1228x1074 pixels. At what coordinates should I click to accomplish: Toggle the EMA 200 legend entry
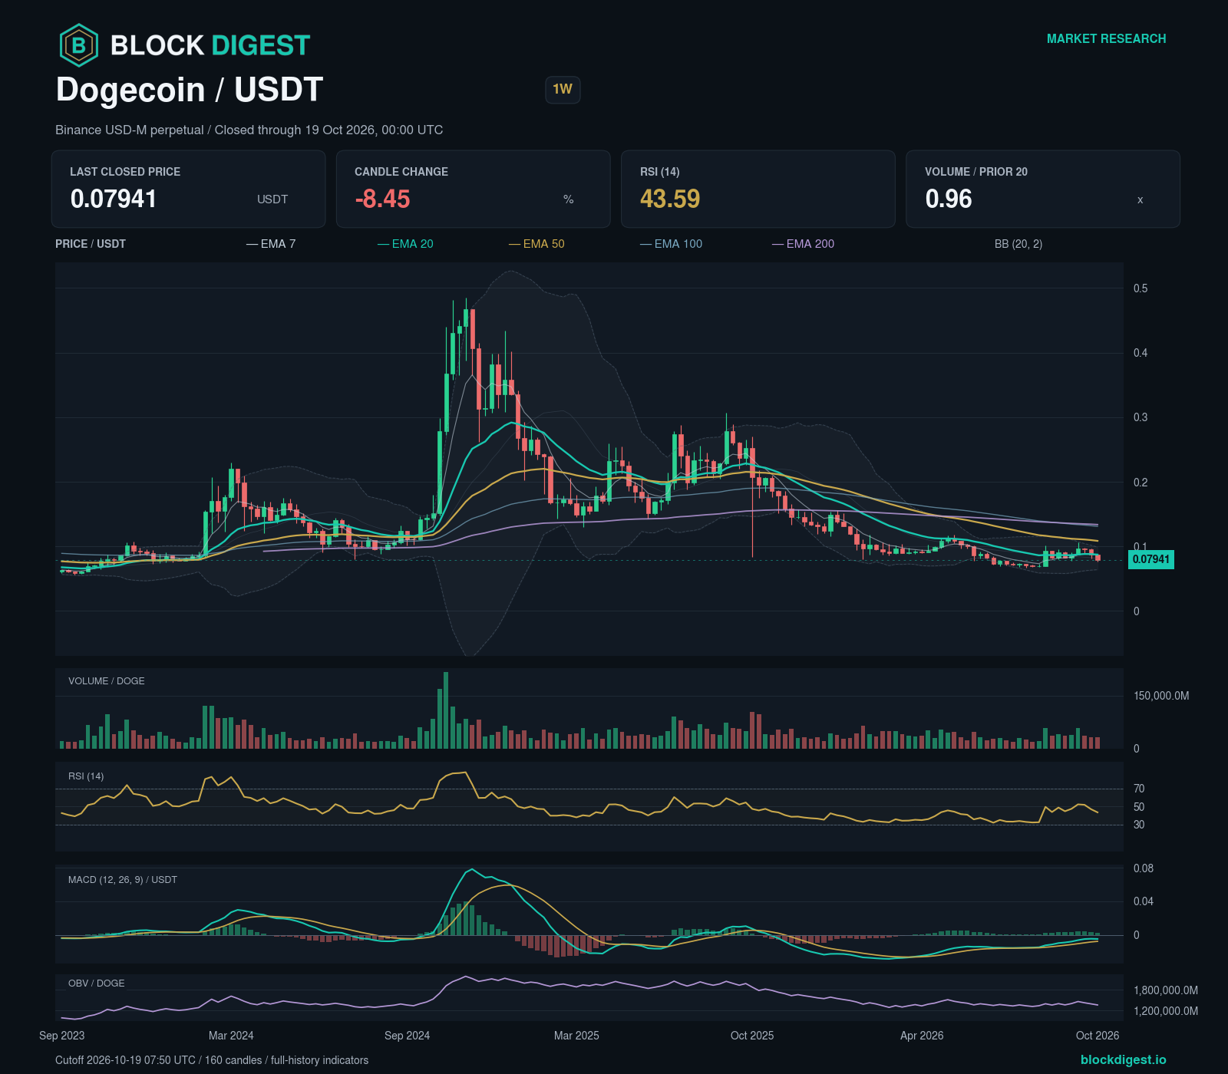pos(803,244)
